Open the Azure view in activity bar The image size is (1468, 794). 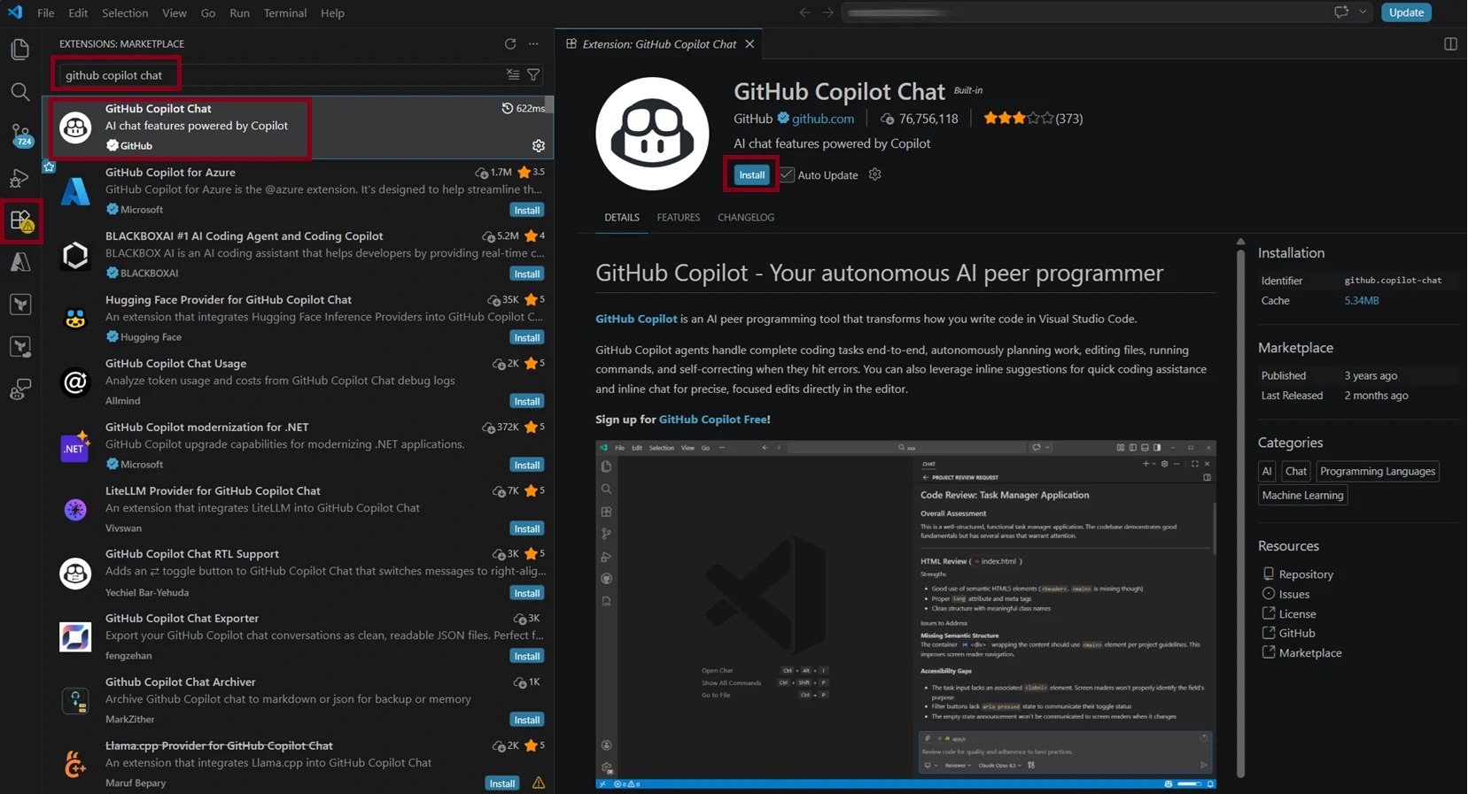[19, 262]
